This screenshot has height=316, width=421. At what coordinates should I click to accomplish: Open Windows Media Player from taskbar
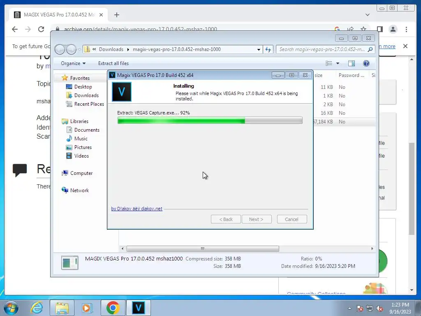87,308
